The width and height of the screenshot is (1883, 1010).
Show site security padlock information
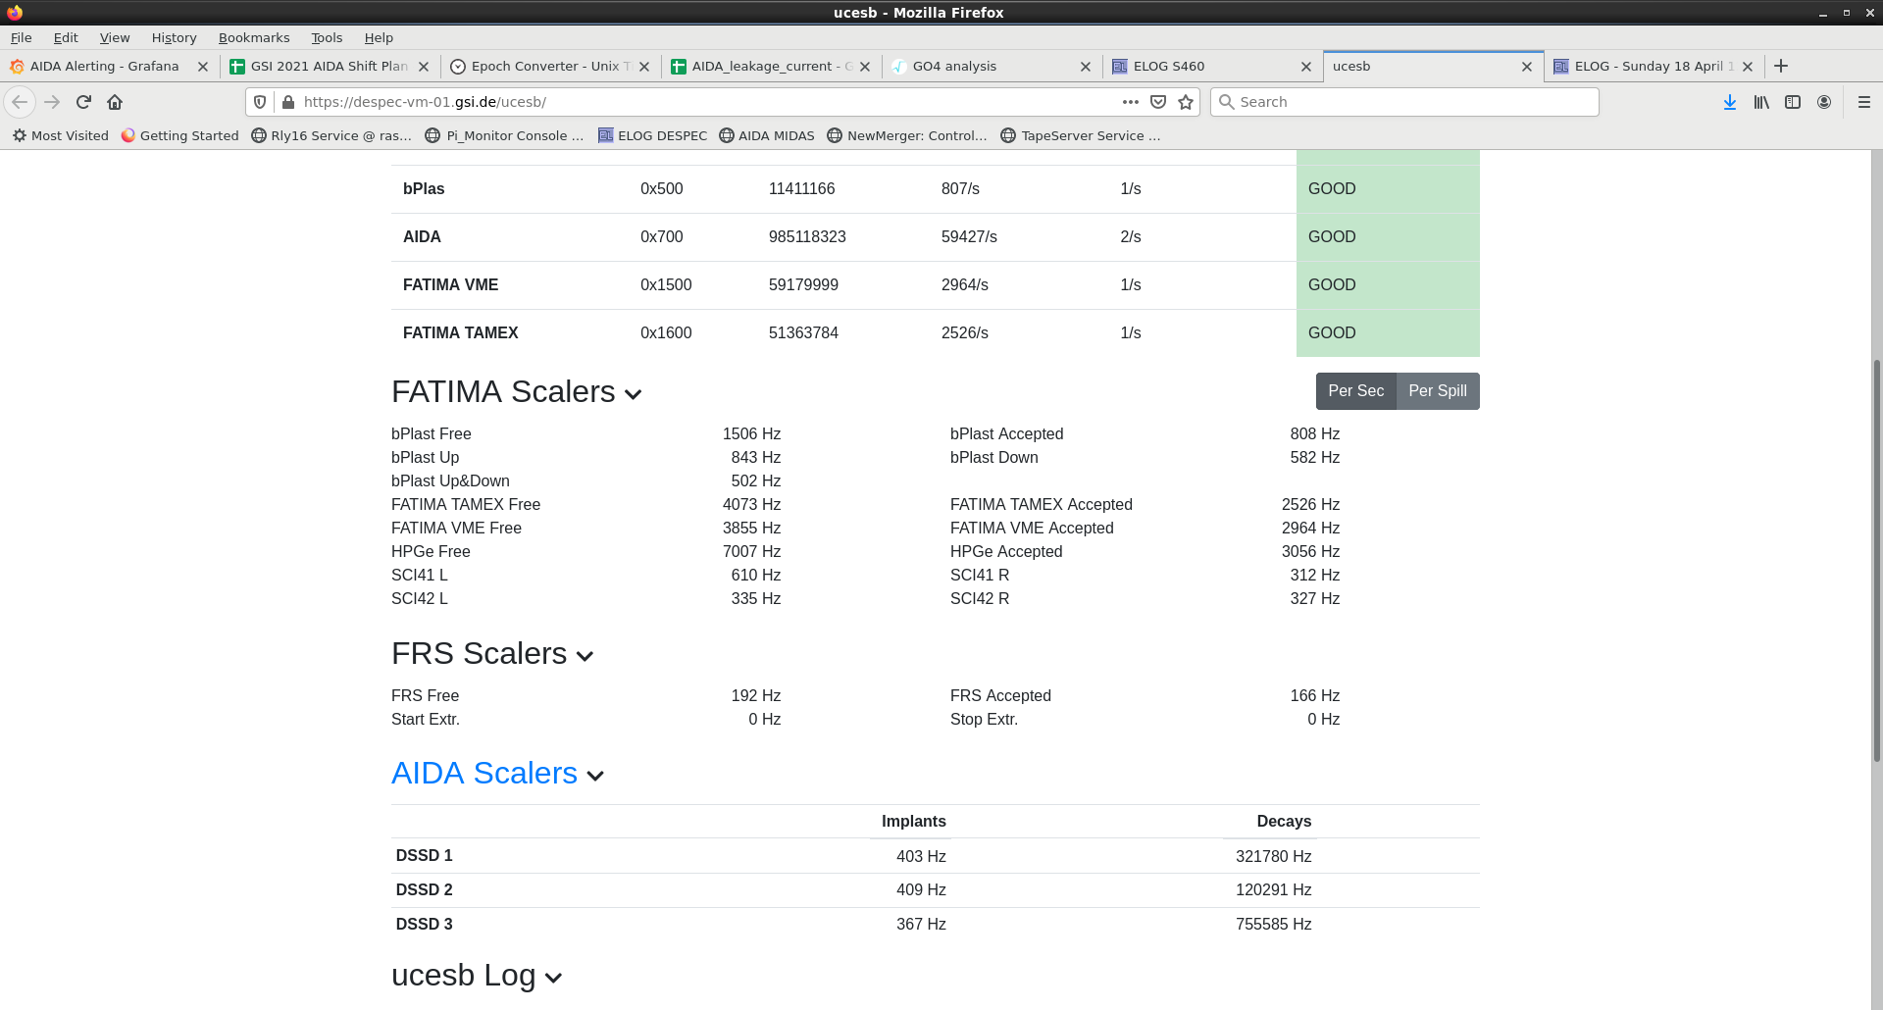click(288, 102)
